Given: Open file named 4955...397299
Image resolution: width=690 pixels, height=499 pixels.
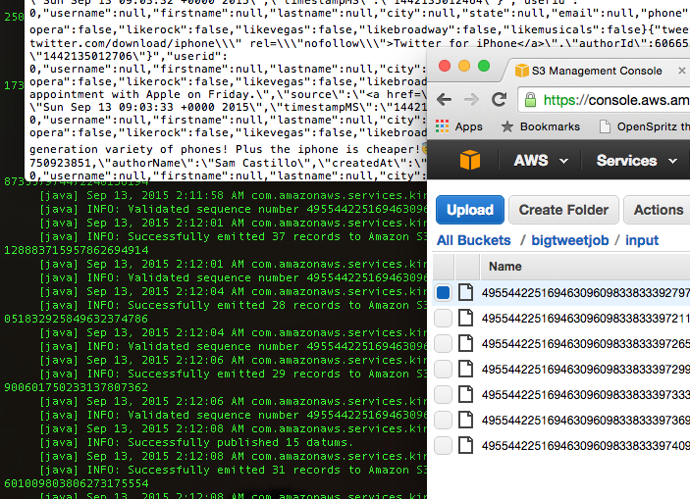Looking at the screenshot, I should click(x=586, y=370).
